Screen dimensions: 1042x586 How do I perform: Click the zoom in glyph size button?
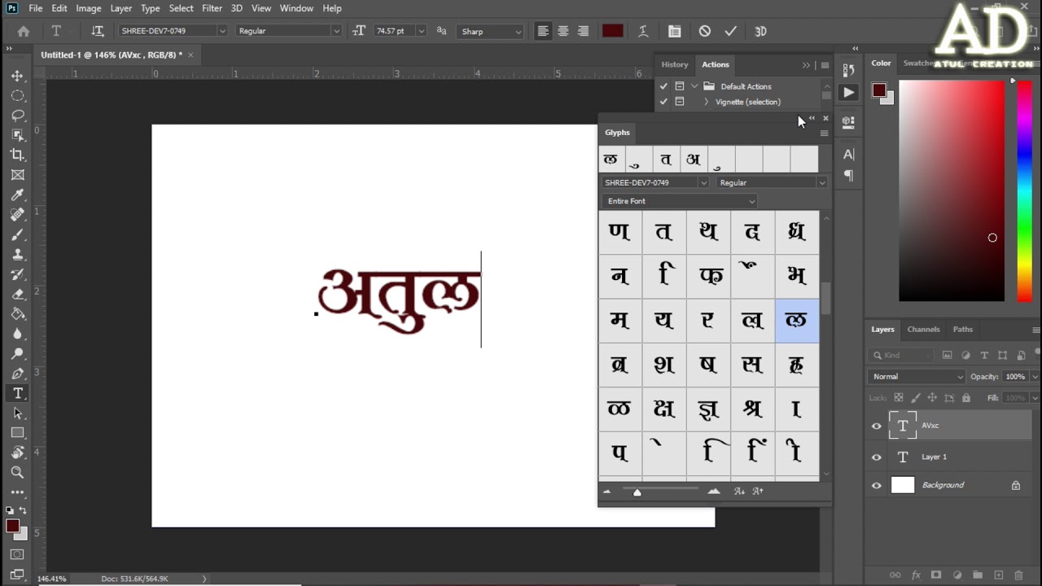pos(714,492)
